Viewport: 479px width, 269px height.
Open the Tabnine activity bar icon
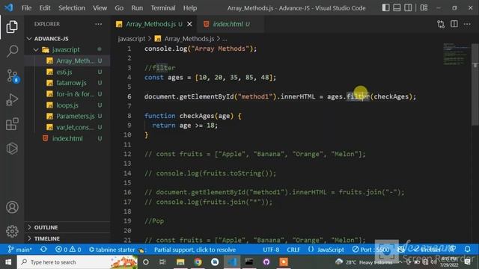click(12, 149)
